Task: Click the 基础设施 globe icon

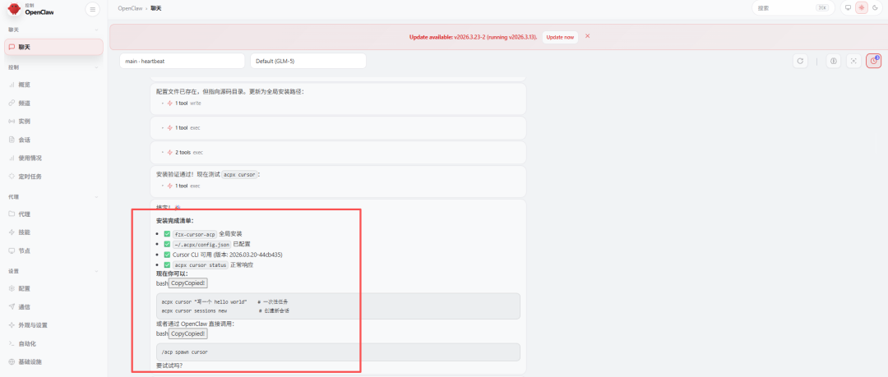Action: click(12, 361)
